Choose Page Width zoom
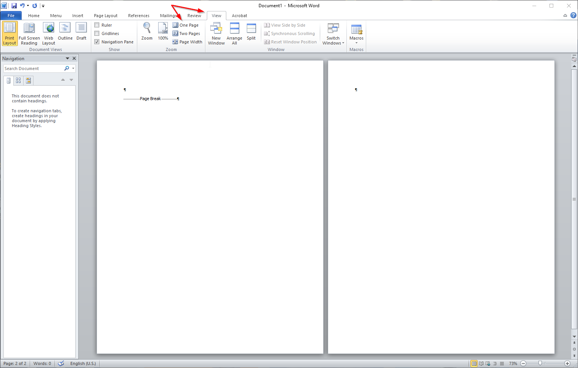 [187, 42]
